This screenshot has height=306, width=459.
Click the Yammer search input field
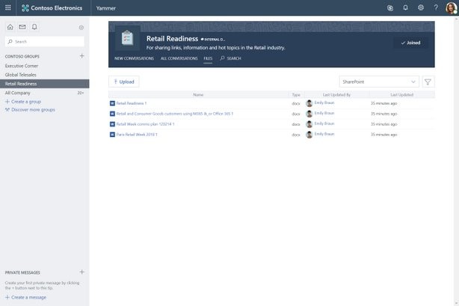(46, 42)
